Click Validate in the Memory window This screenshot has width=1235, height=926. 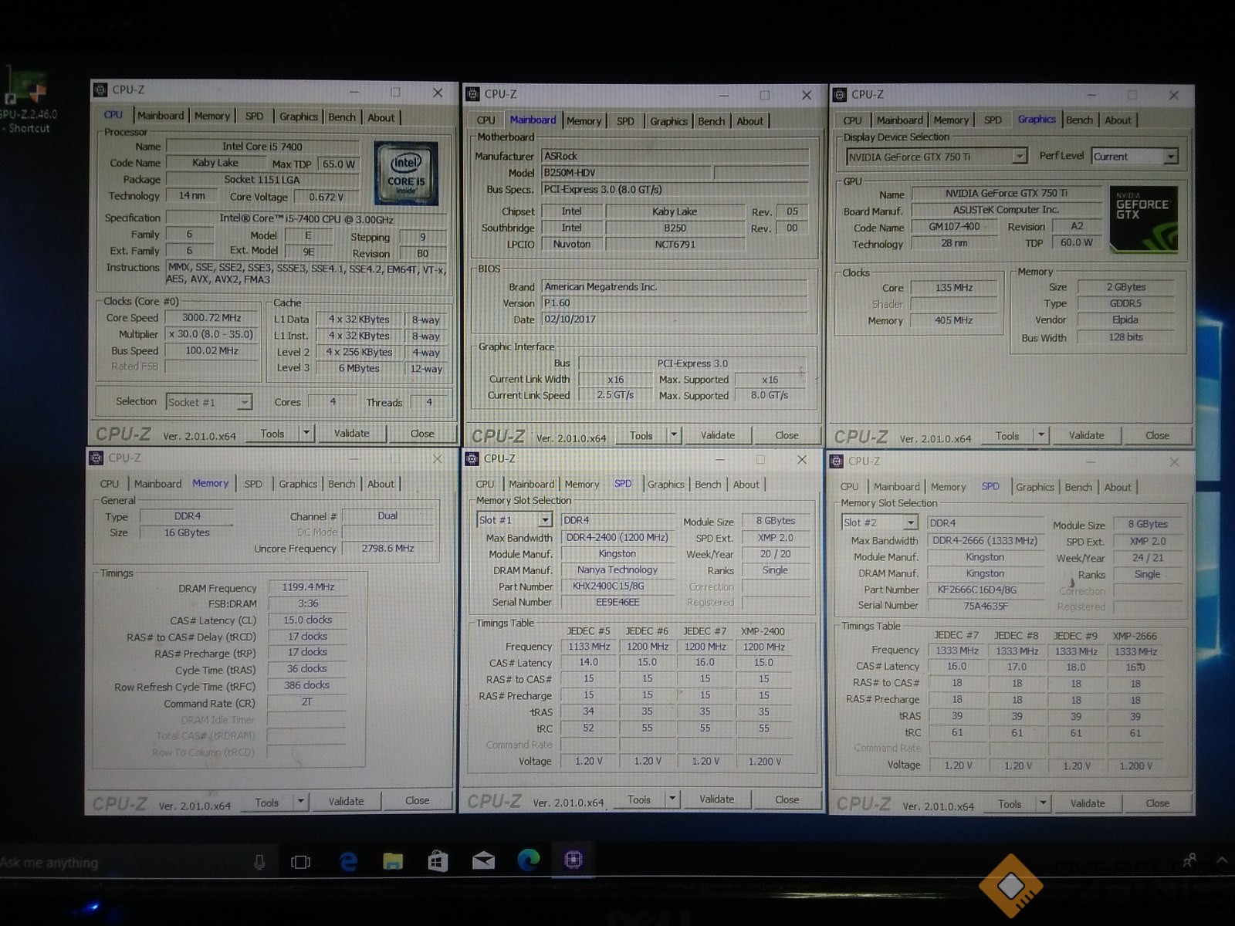tap(346, 801)
